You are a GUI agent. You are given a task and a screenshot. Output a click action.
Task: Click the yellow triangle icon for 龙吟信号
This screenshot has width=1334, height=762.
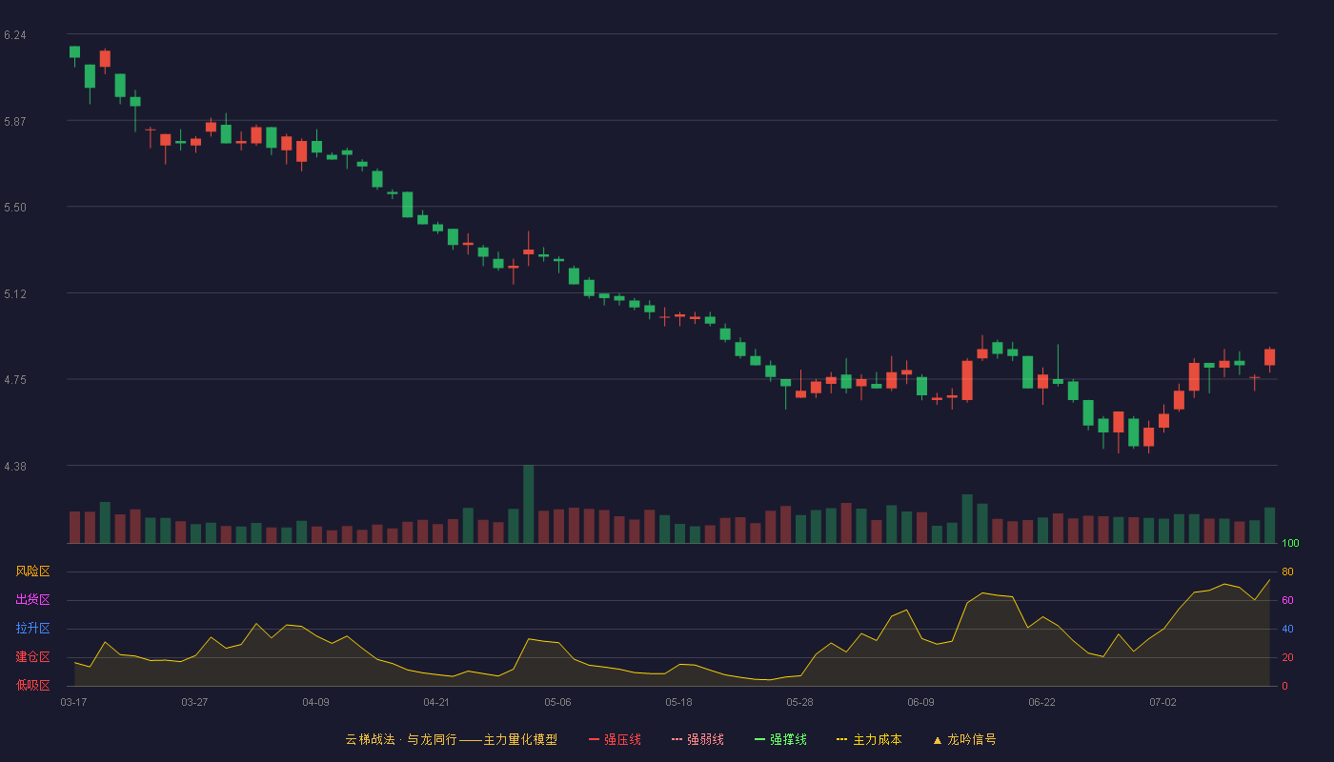point(938,739)
